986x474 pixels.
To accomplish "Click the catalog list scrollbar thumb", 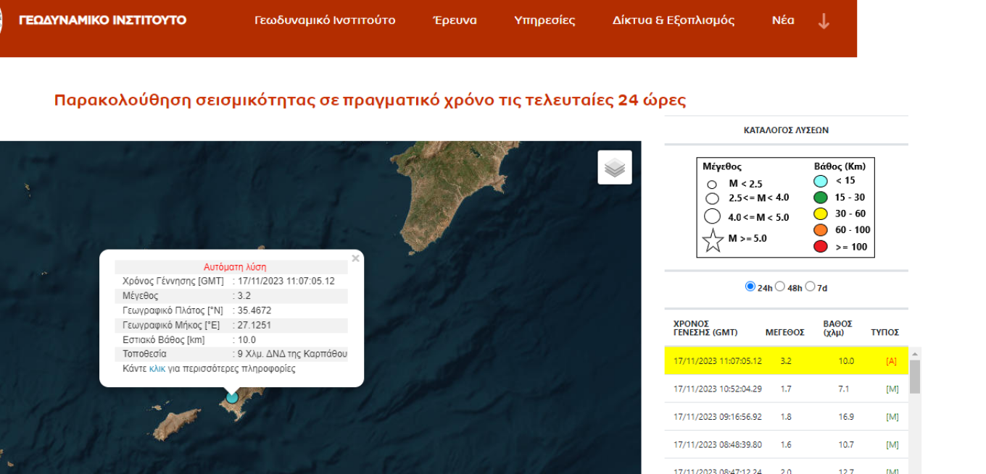I will 915,377.
